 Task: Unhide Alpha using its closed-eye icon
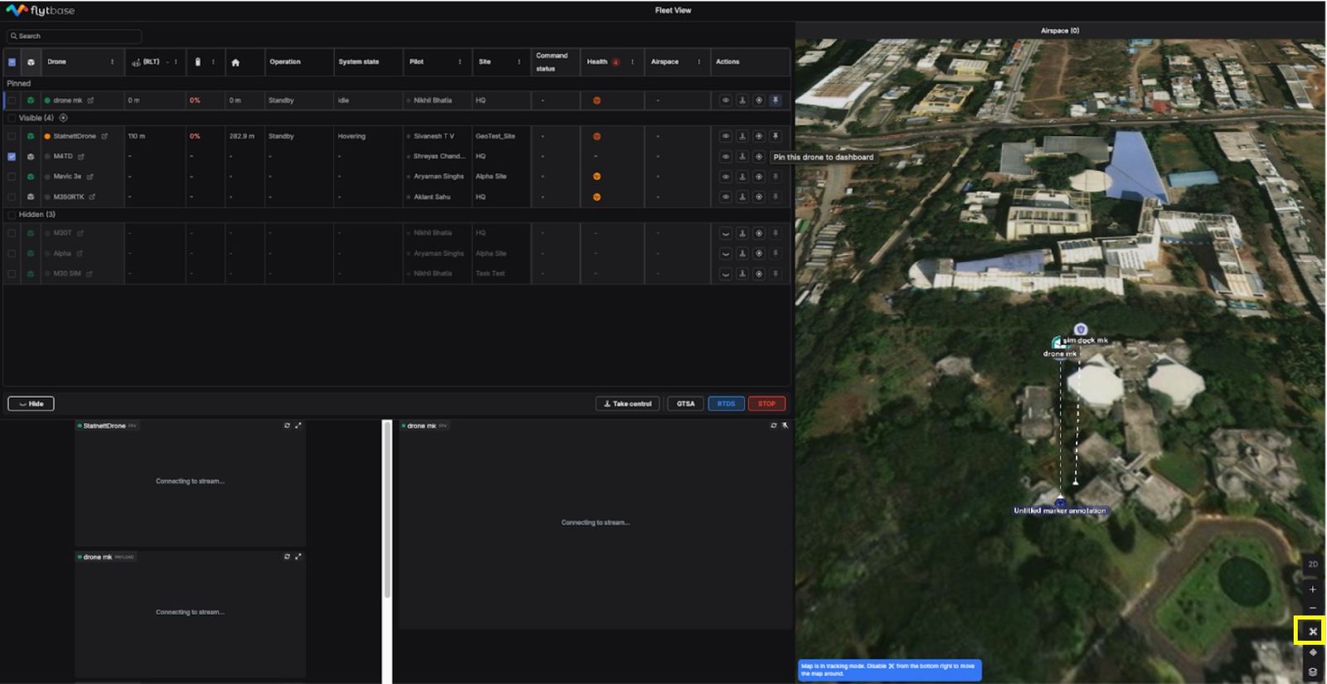[x=726, y=254]
